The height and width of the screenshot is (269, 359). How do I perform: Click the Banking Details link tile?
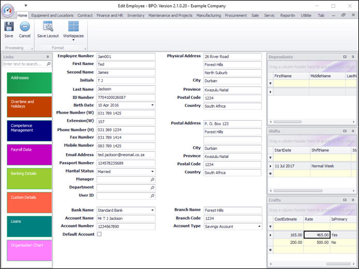pos(29,179)
